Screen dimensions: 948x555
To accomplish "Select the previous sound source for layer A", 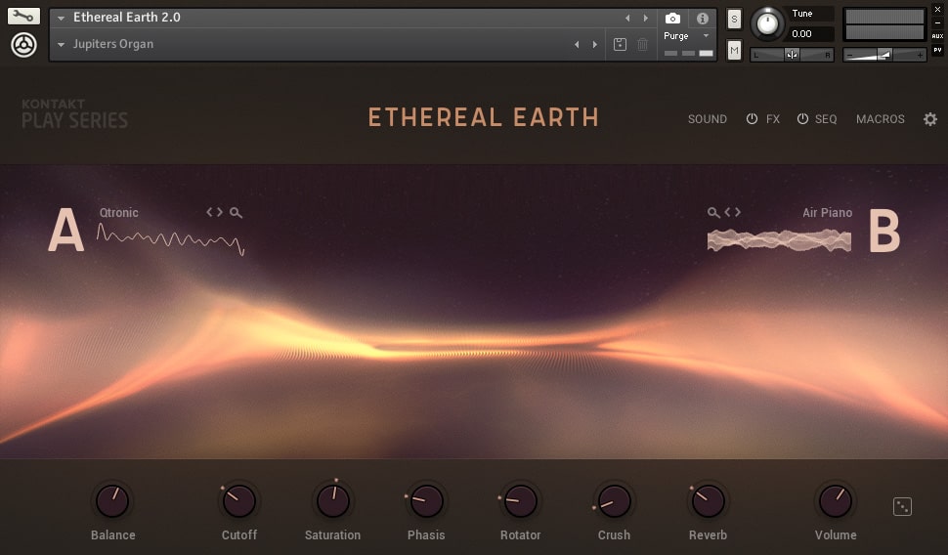I will pos(209,212).
